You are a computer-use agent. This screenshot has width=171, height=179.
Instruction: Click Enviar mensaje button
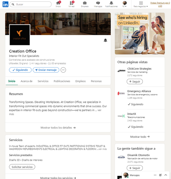46,70
